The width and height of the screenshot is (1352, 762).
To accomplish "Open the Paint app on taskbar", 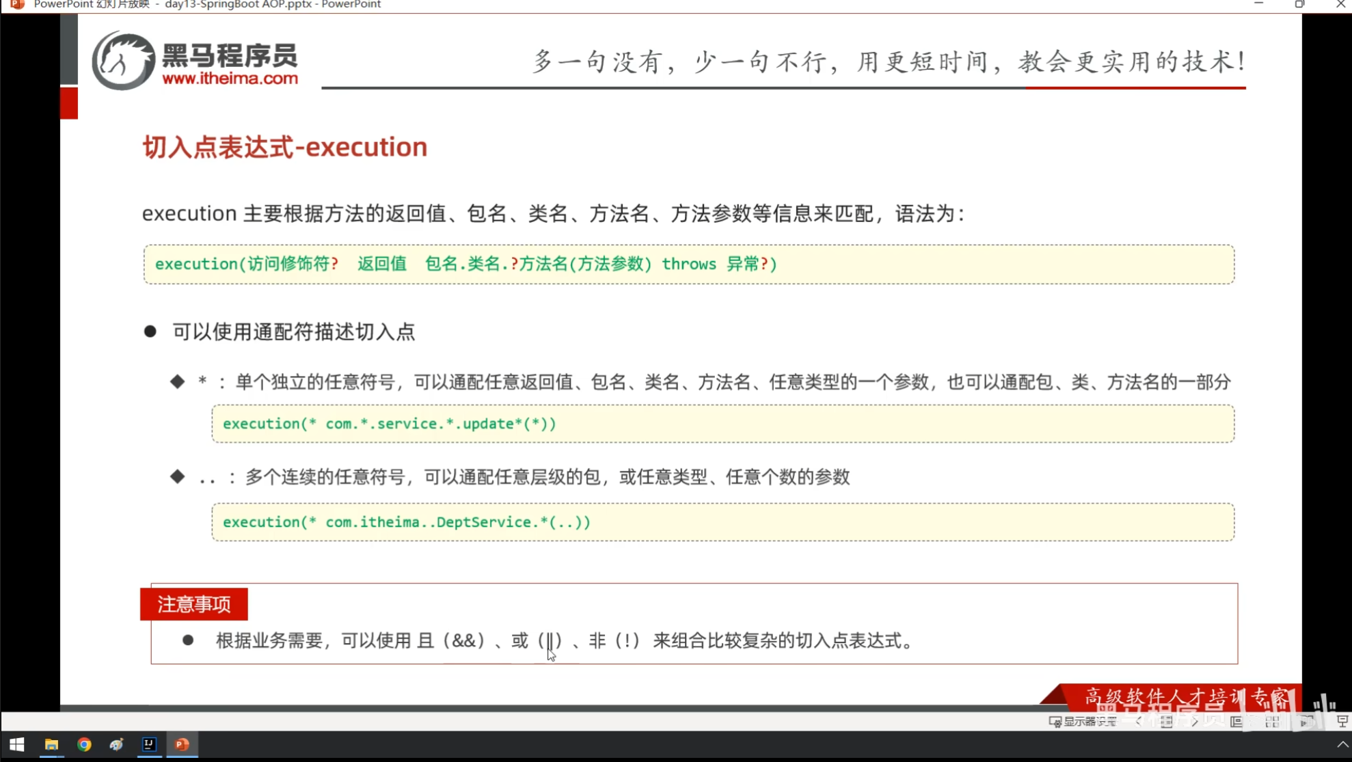I will click(x=117, y=744).
